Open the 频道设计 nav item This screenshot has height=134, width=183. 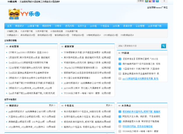pyautogui.click(x=19, y=26)
